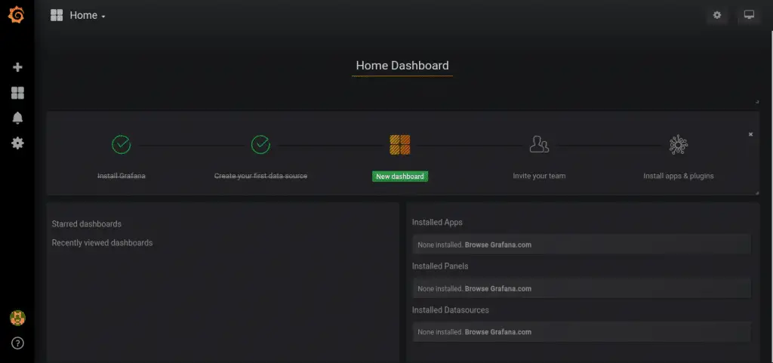Screen dimensions: 773x363
Task: Click the orange New dashboard squares icon
Action: tap(400, 145)
